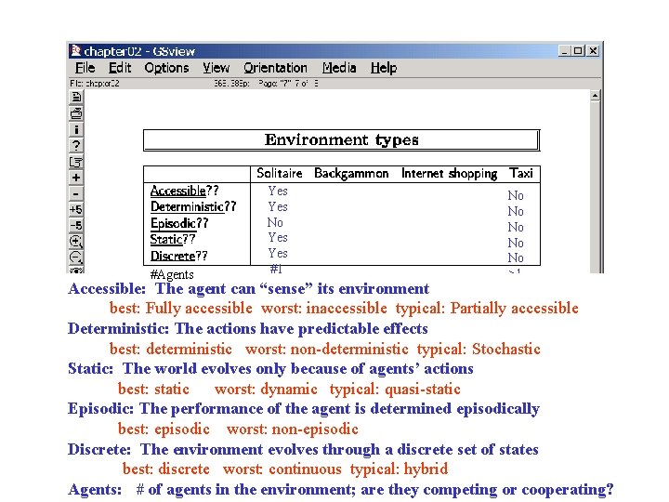
Task: Click the 'Internet shopping' column header
Action: pyautogui.click(x=450, y=173)
